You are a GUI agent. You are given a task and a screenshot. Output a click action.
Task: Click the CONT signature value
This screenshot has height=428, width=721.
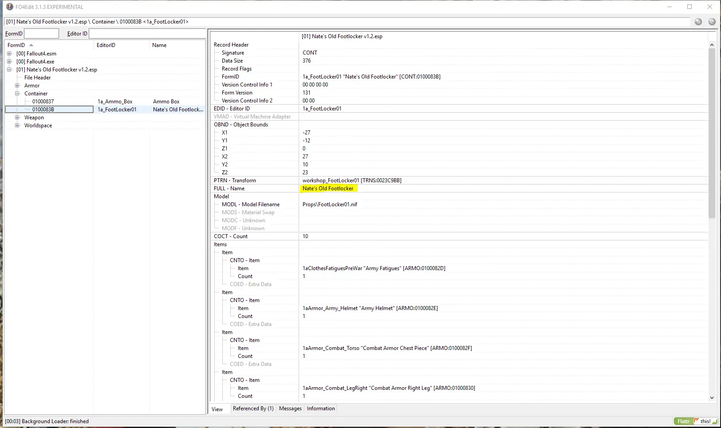click(310, 53)
